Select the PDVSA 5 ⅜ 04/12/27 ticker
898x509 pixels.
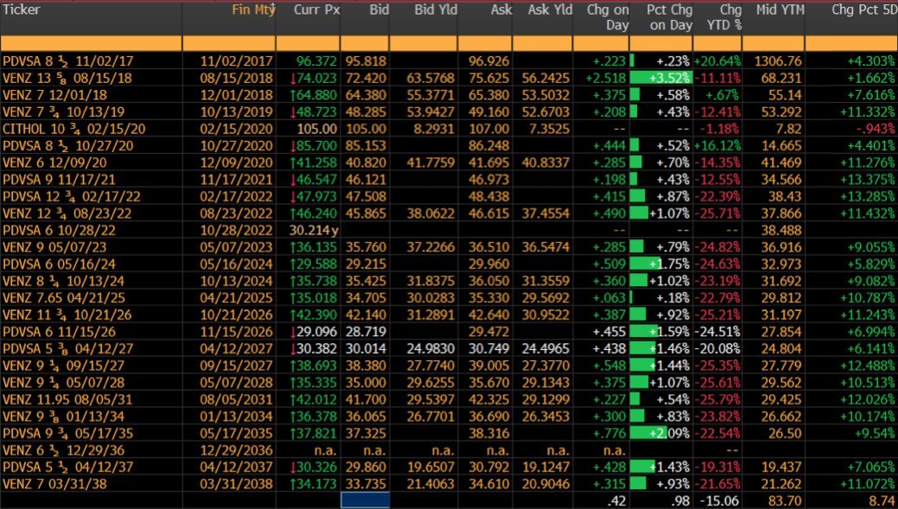[x=68, y=348]
